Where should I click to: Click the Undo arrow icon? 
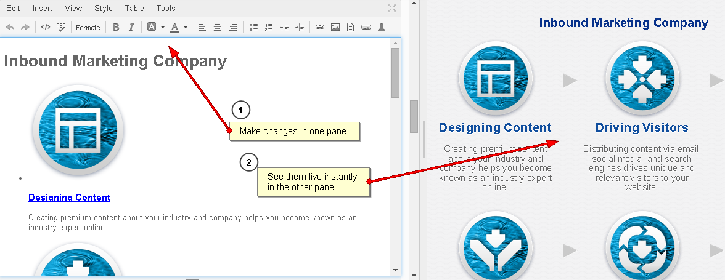(x=10, y=27)
